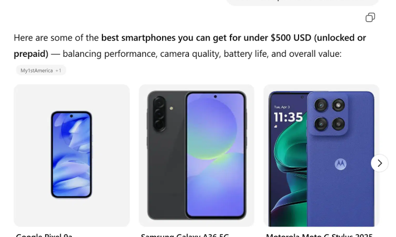Image resolution: width=396 pixels, height=237 pixels.
Task: Open the Google Pixel 9a title link
Action: click(x=44, y=235)
